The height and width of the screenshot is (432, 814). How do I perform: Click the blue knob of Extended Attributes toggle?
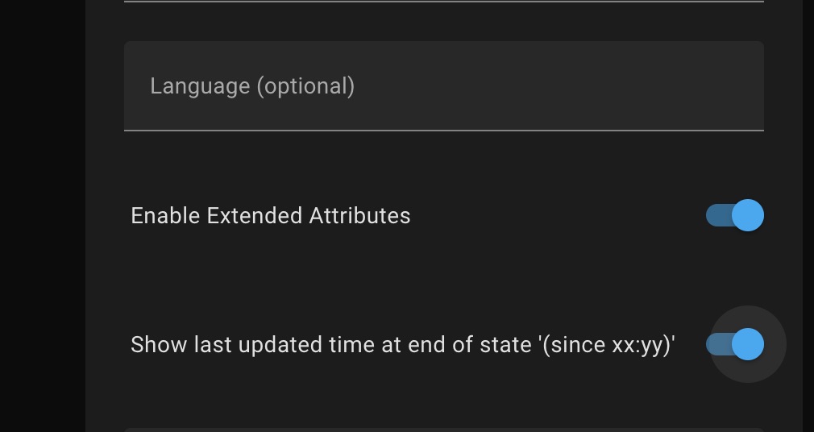pyautogui.click(x=748, y=215)
